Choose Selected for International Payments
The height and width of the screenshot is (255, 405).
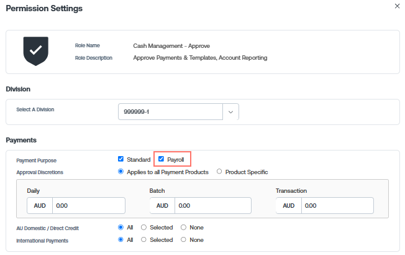point(143,239)
